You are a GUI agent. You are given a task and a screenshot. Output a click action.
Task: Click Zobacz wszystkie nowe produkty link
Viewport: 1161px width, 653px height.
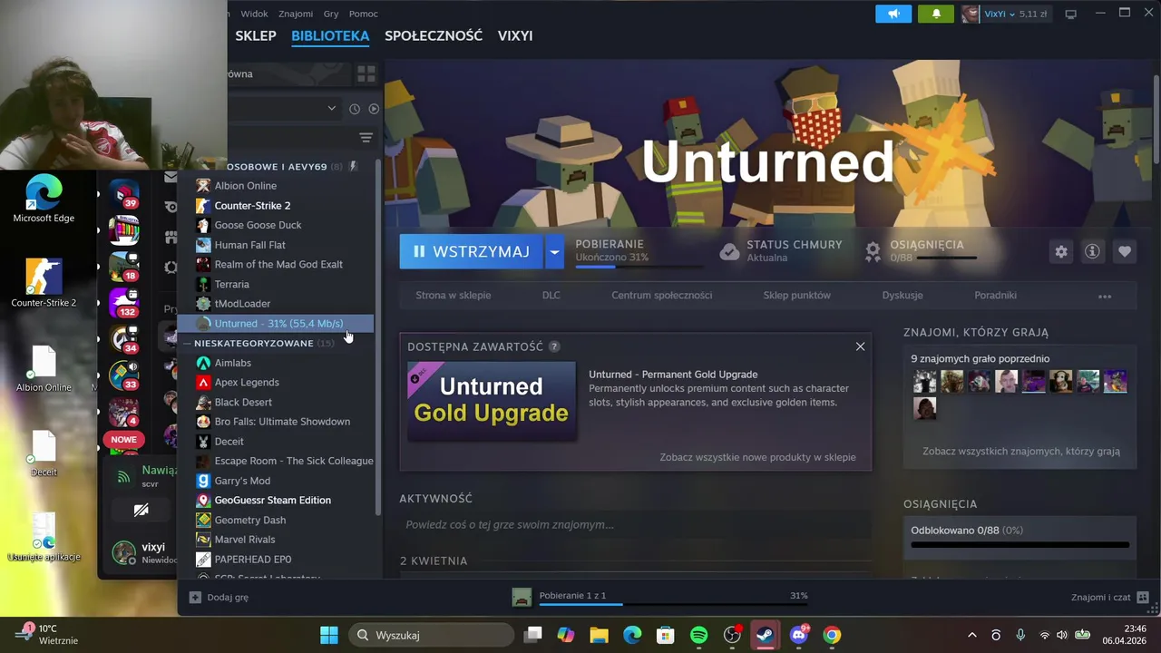click(x=757, y=457)
